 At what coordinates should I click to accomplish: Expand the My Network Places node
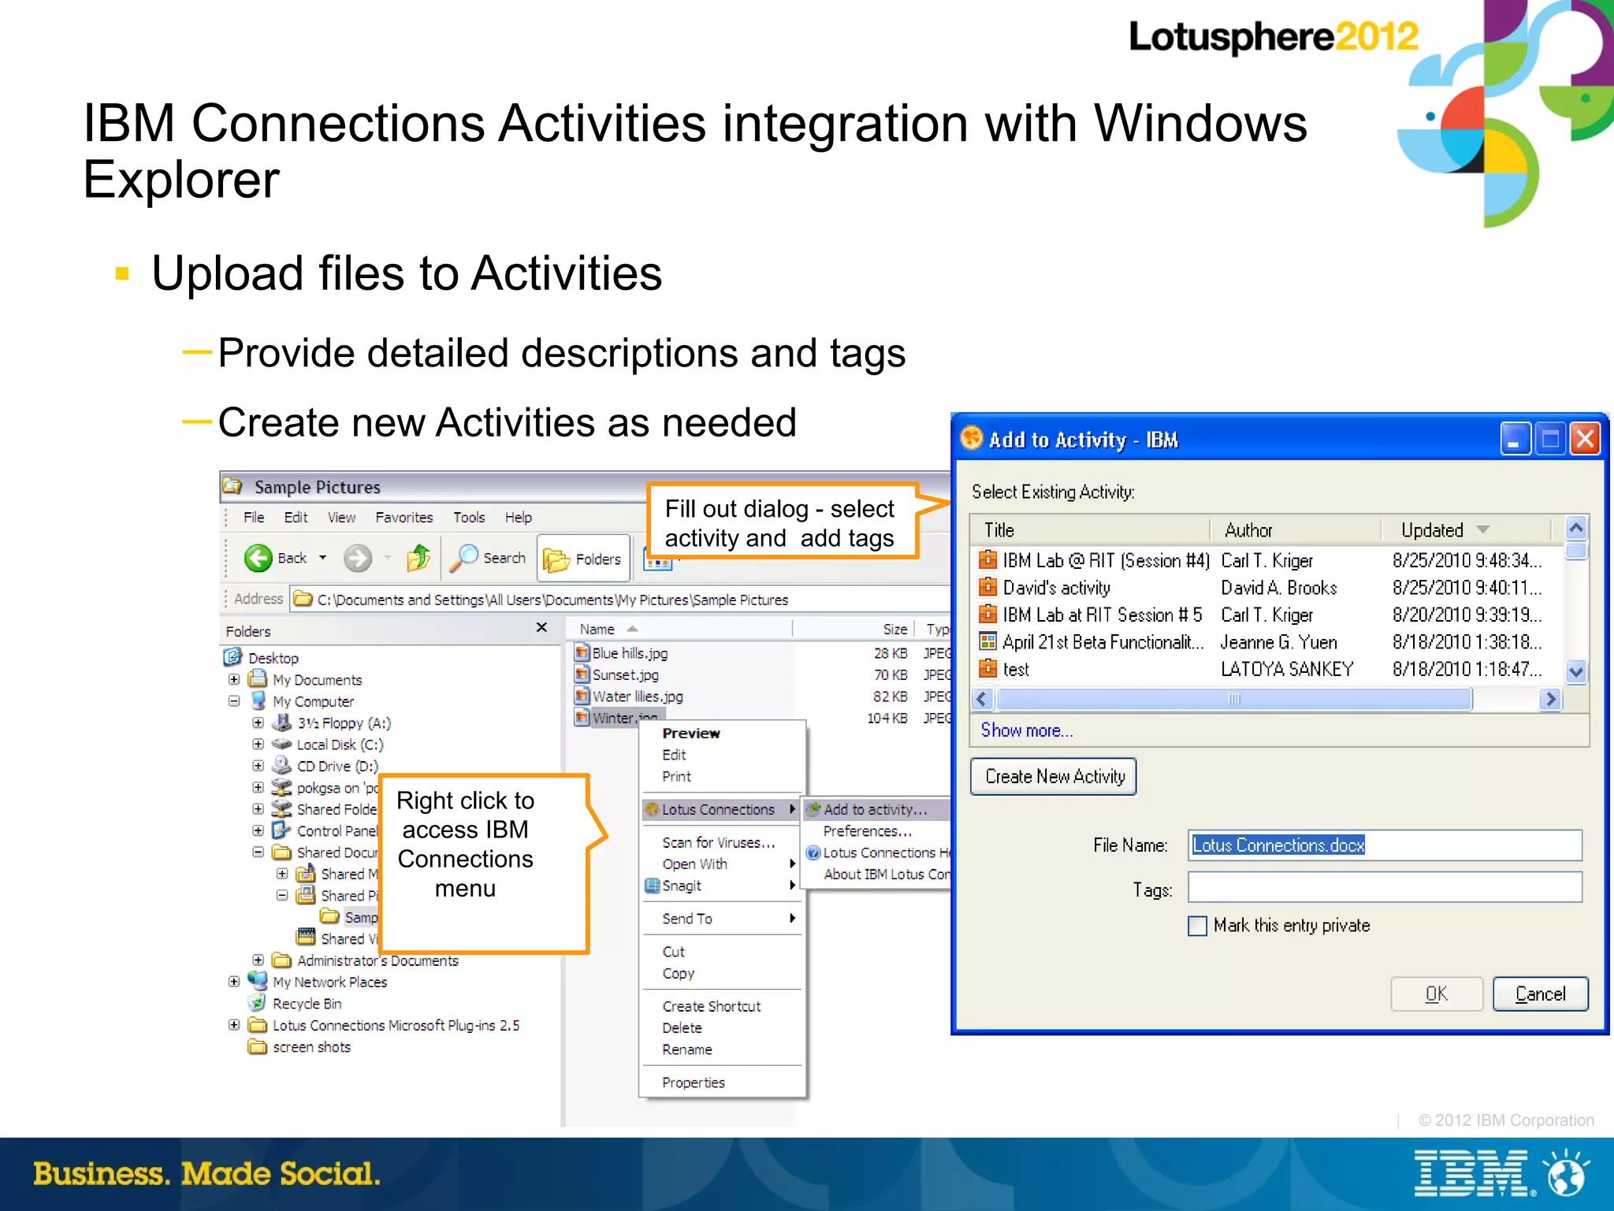(234, 982)
